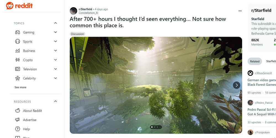276x138 pixels.
Task: Open the Gaming controller icon topic
Action: tap(17, 32)
